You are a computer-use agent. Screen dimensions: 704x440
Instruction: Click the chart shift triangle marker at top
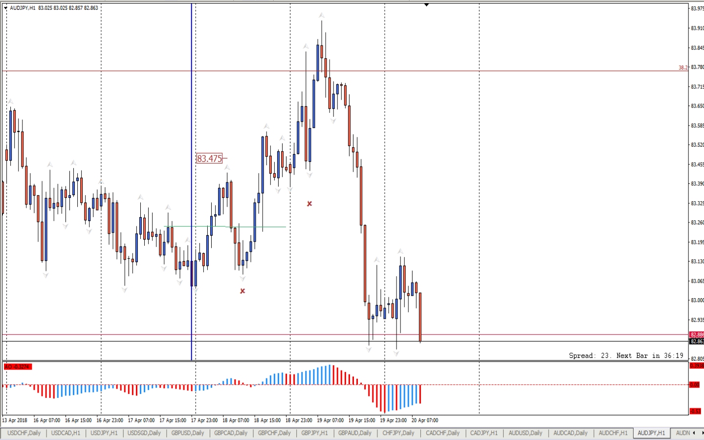(x=426, y=5)
